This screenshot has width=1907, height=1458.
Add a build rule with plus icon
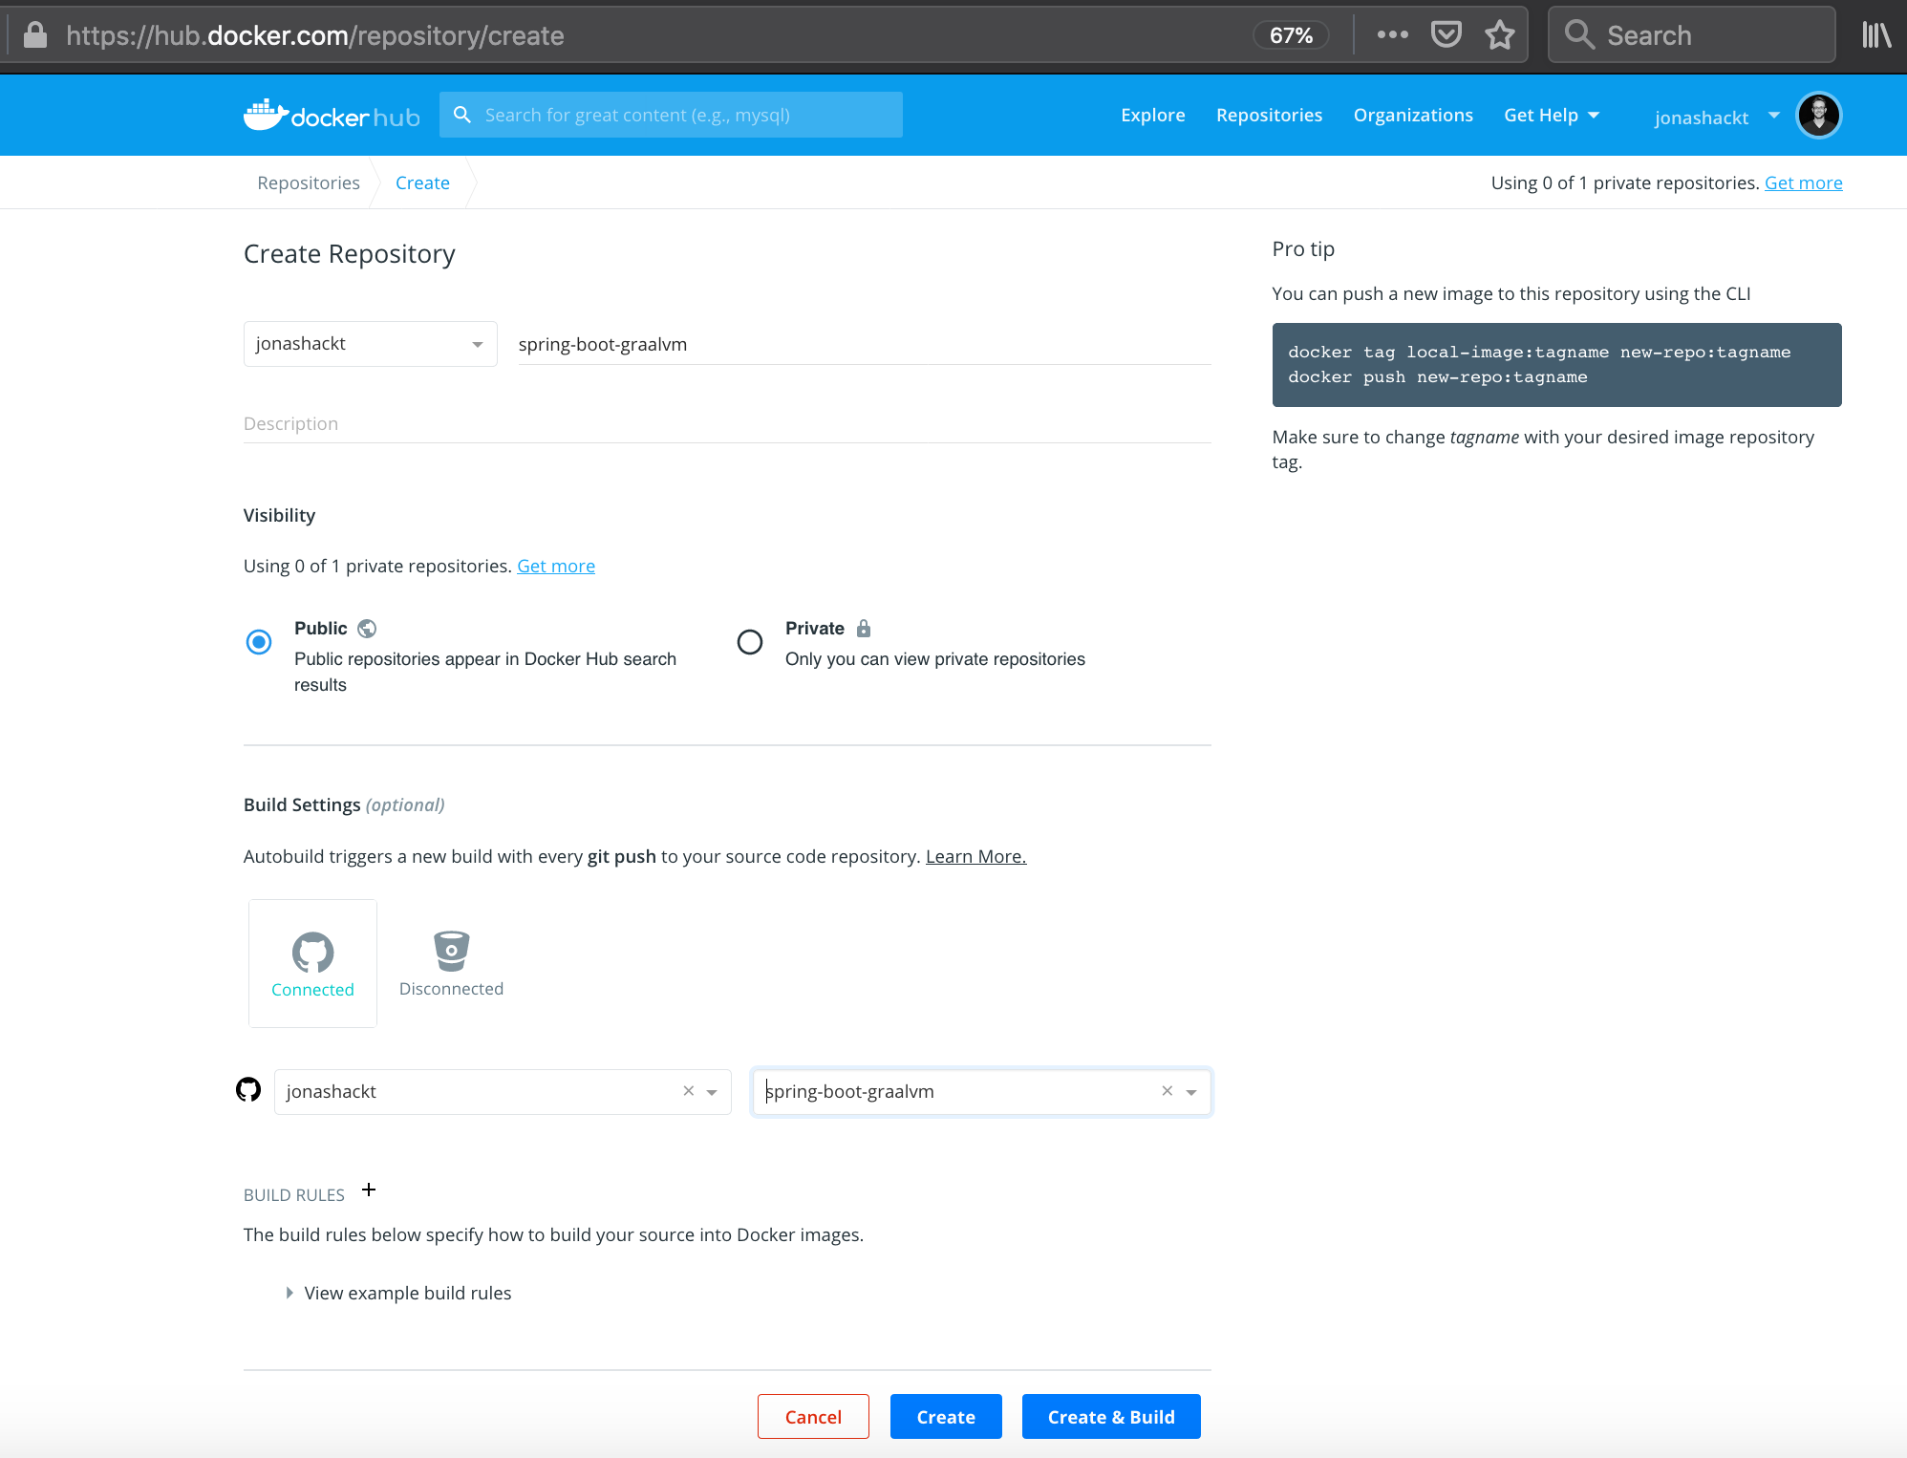(x=369, y=1190)
